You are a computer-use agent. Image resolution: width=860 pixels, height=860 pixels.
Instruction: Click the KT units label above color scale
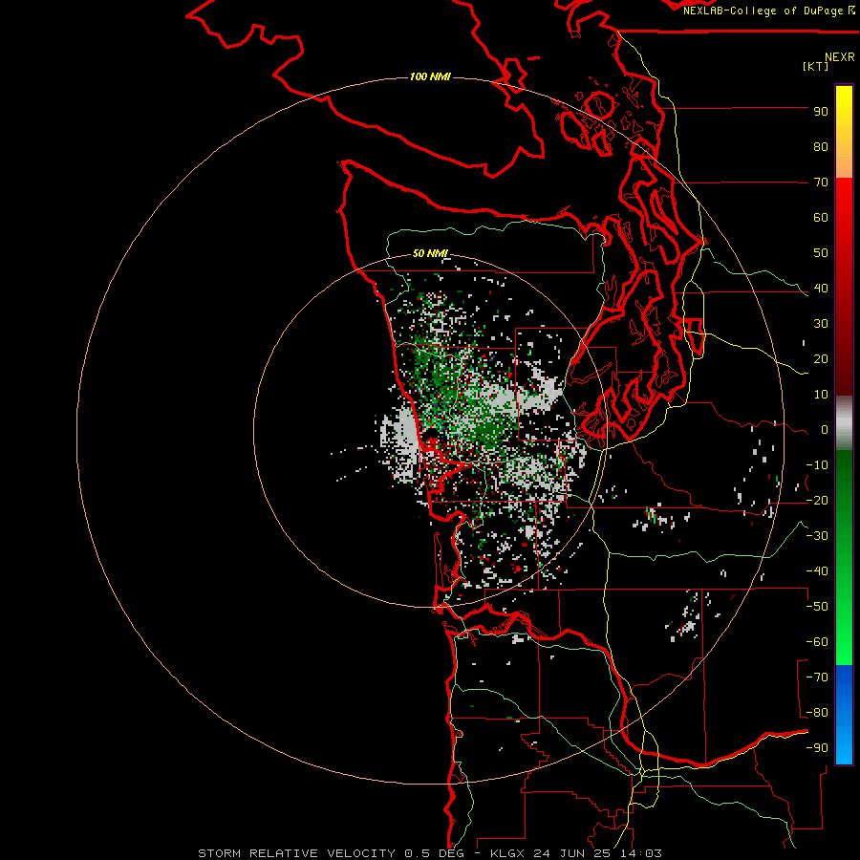point(816,66)
